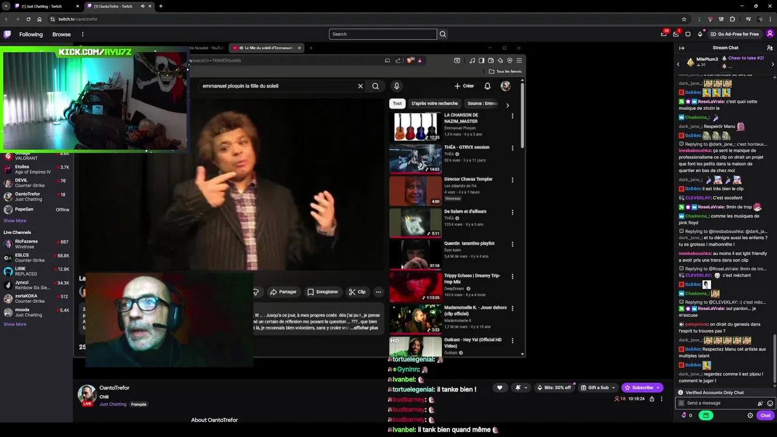Open Twitch prime loot tray with badge 1

[x=676, y=34]
